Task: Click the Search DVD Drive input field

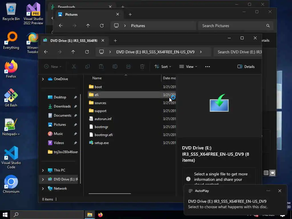Action: 238,52
